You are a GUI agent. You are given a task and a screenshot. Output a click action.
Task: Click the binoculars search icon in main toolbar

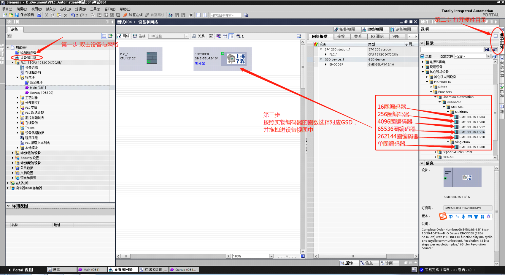(x=247, y=15)
